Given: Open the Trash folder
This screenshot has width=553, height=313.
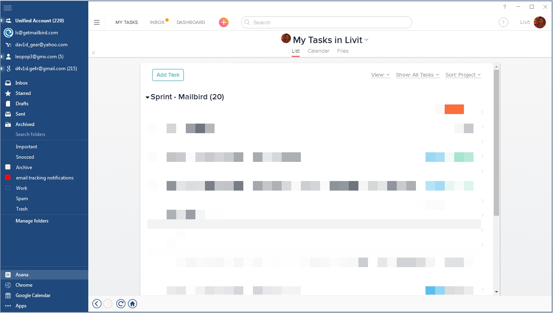Looking at the screenshot, I should 22,209.
